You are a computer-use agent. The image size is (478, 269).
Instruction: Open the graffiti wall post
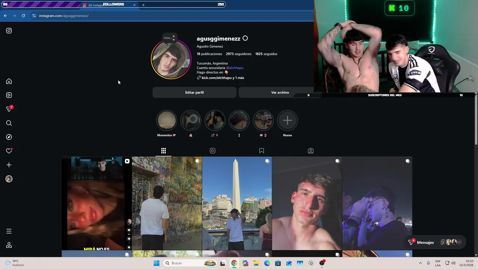coord(167,203)
